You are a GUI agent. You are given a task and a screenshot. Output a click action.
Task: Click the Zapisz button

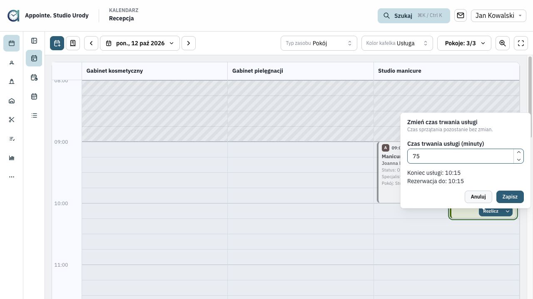510,197
